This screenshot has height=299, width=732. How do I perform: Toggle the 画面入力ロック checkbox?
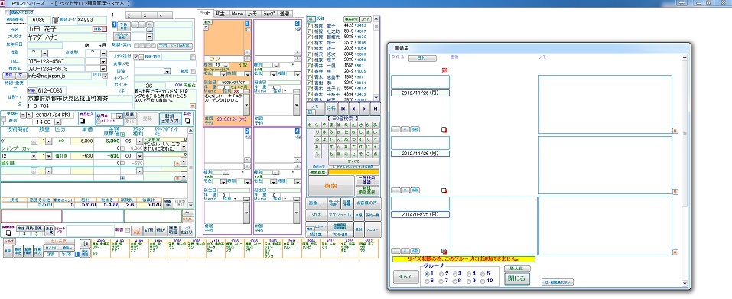pyautogui.click(x=7, y=12)
